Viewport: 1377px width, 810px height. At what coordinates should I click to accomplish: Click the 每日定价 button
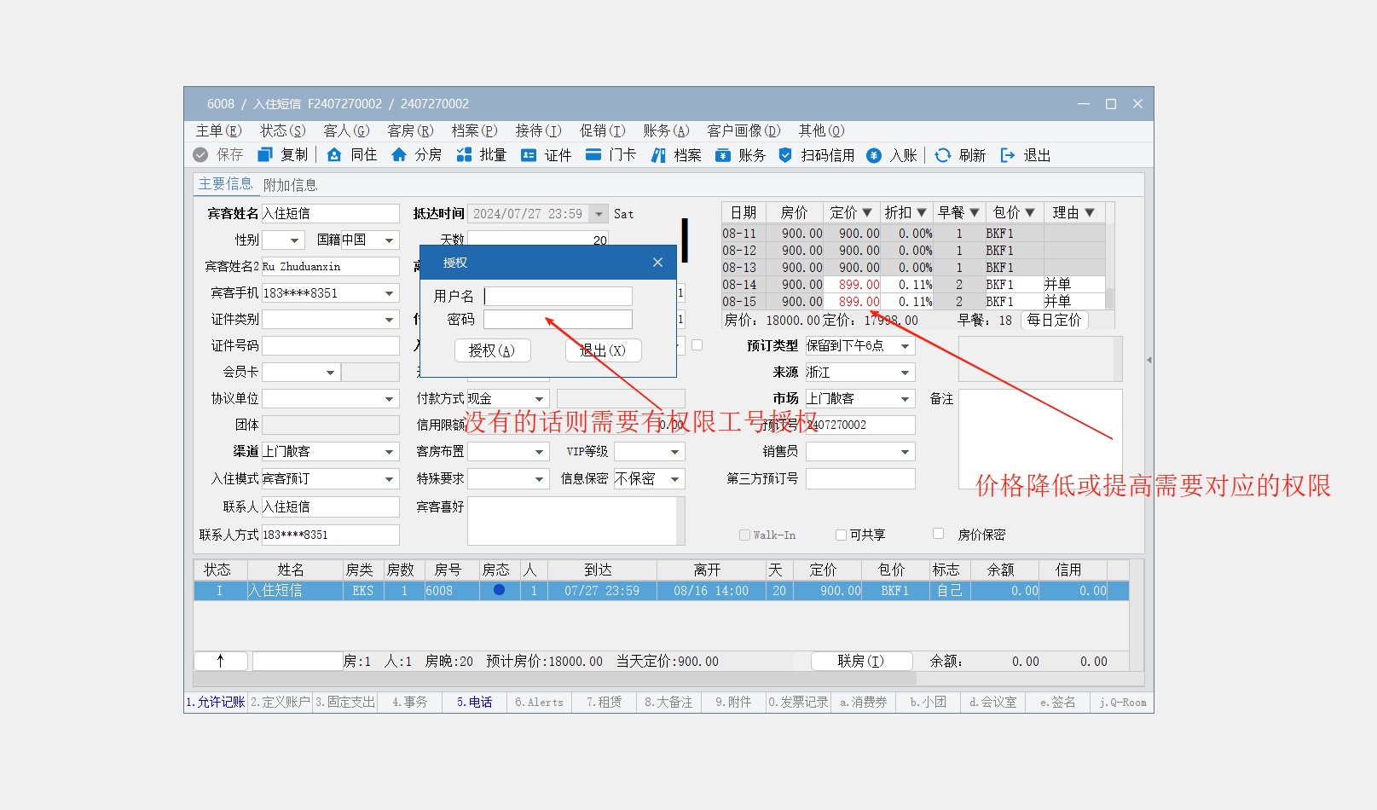1054,320
